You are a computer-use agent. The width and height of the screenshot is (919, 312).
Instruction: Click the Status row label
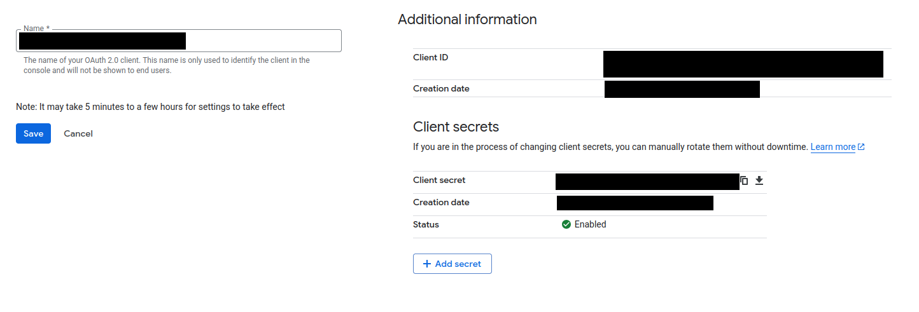coord(426,224)
